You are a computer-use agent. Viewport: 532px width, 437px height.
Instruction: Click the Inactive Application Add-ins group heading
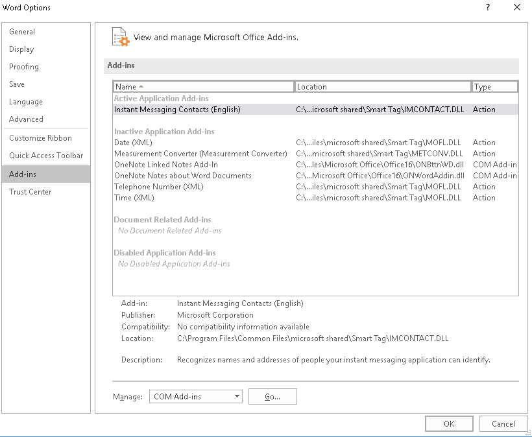pyautogui.click(x=164, y=132)
